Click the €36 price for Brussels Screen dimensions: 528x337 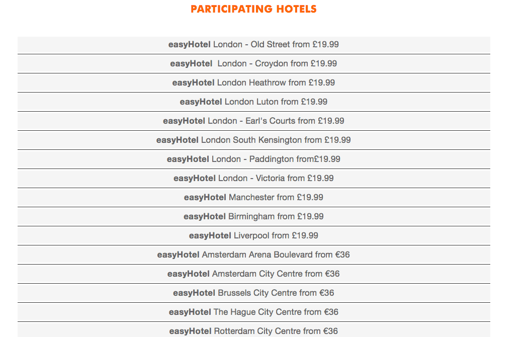(x=327, y=293)
